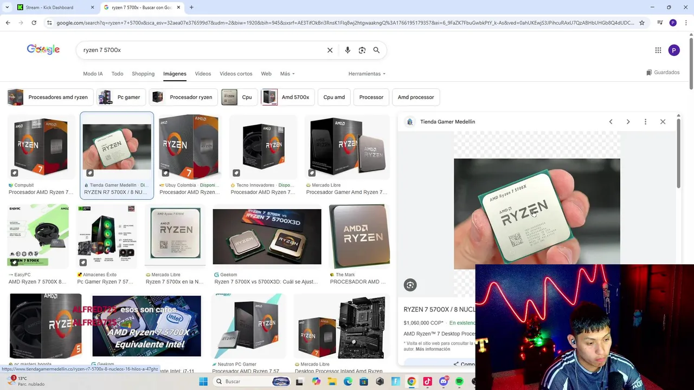Viewport: 694px width, 390px height.
Task: Open the Windows Start menu
Action: (x=203, y=381)
